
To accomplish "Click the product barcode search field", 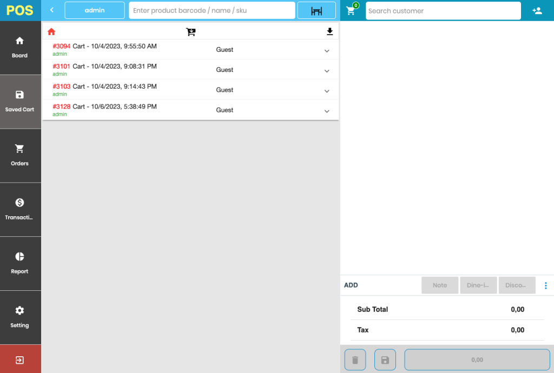I will coord(212,10).
